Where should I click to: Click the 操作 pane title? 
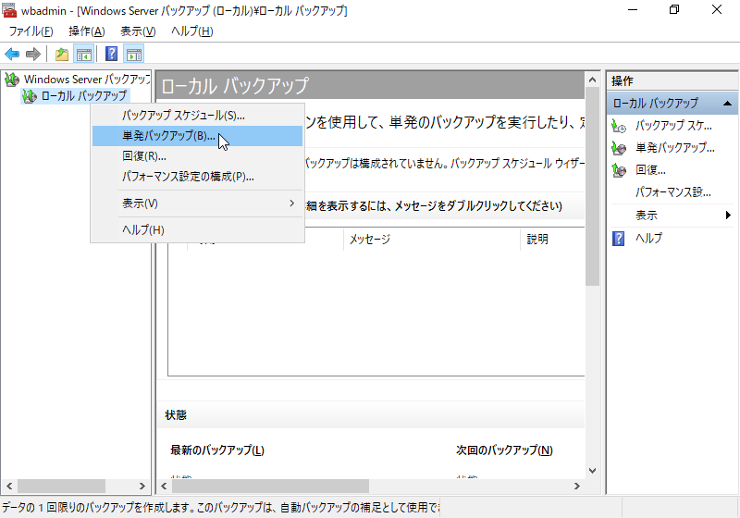622,81
